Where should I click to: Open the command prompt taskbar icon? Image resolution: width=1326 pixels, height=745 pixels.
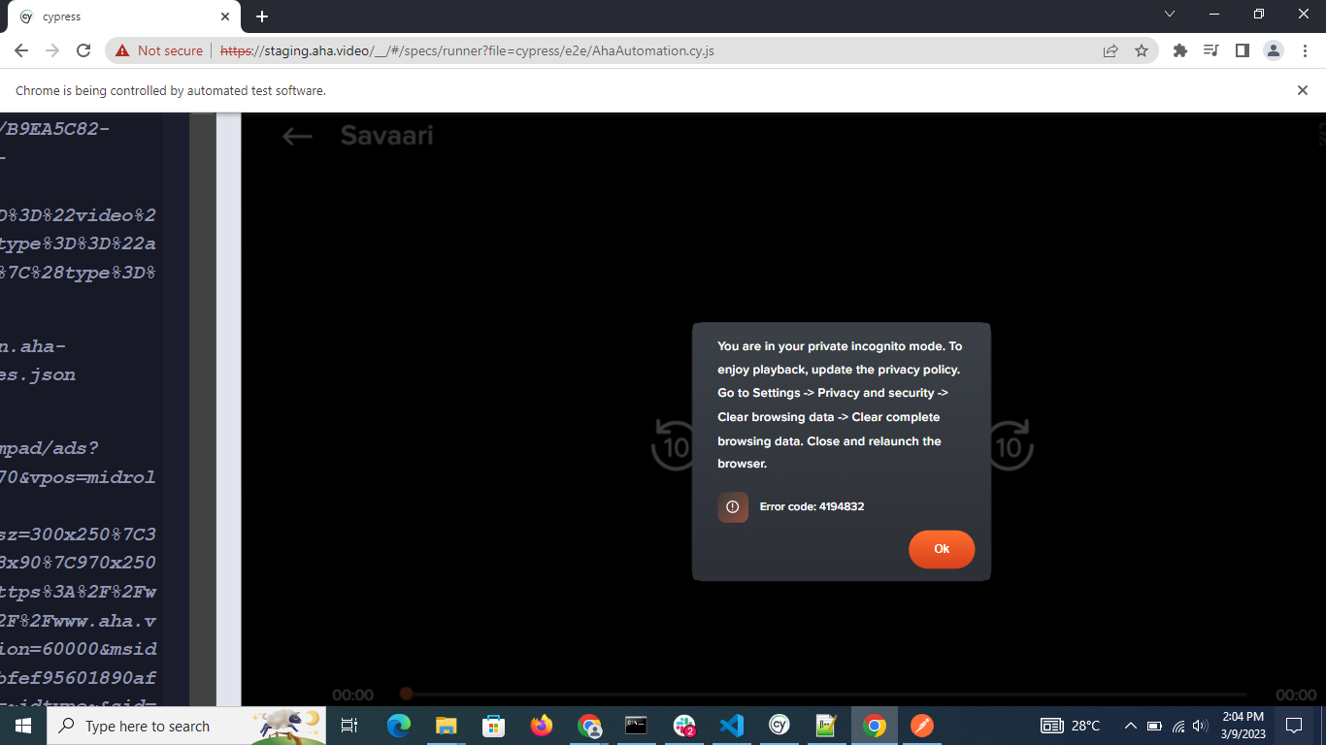pyautogui.click(x=636, y=726)
